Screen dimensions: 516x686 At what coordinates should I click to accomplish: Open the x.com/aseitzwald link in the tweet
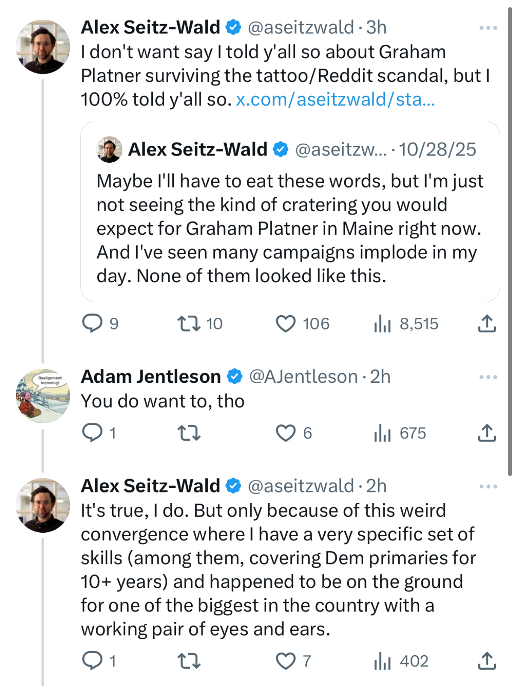coord(335,99)
